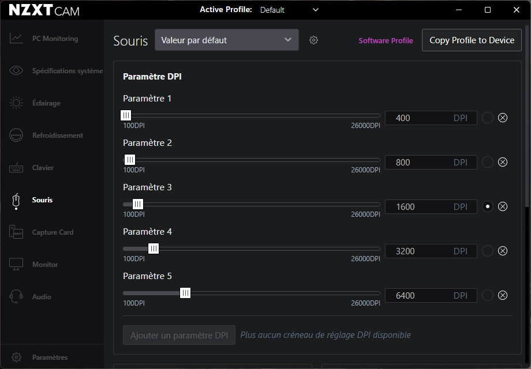Image resolution: width=531 pixels, height=369 pixels.
Task: Click the Paramètre 3 DPI slider handle
Action: click(x=138, y=204)
